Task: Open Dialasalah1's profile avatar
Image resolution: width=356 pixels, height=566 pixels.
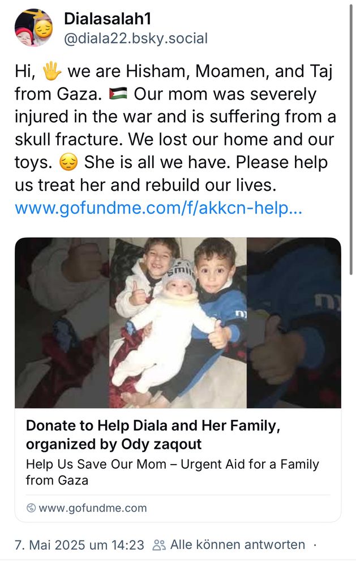Action: (x=33, y=28)
